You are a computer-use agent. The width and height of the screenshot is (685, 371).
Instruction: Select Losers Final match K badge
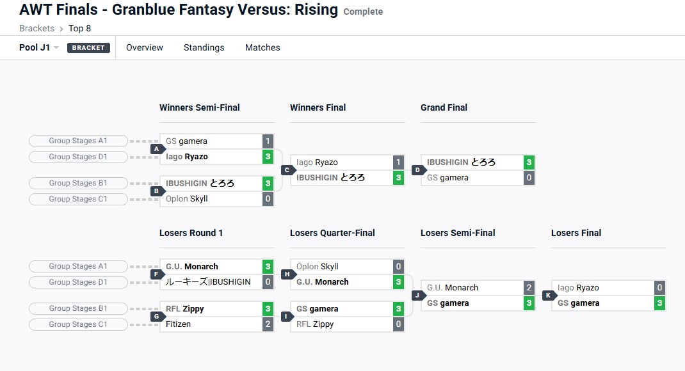coord(547,296)
